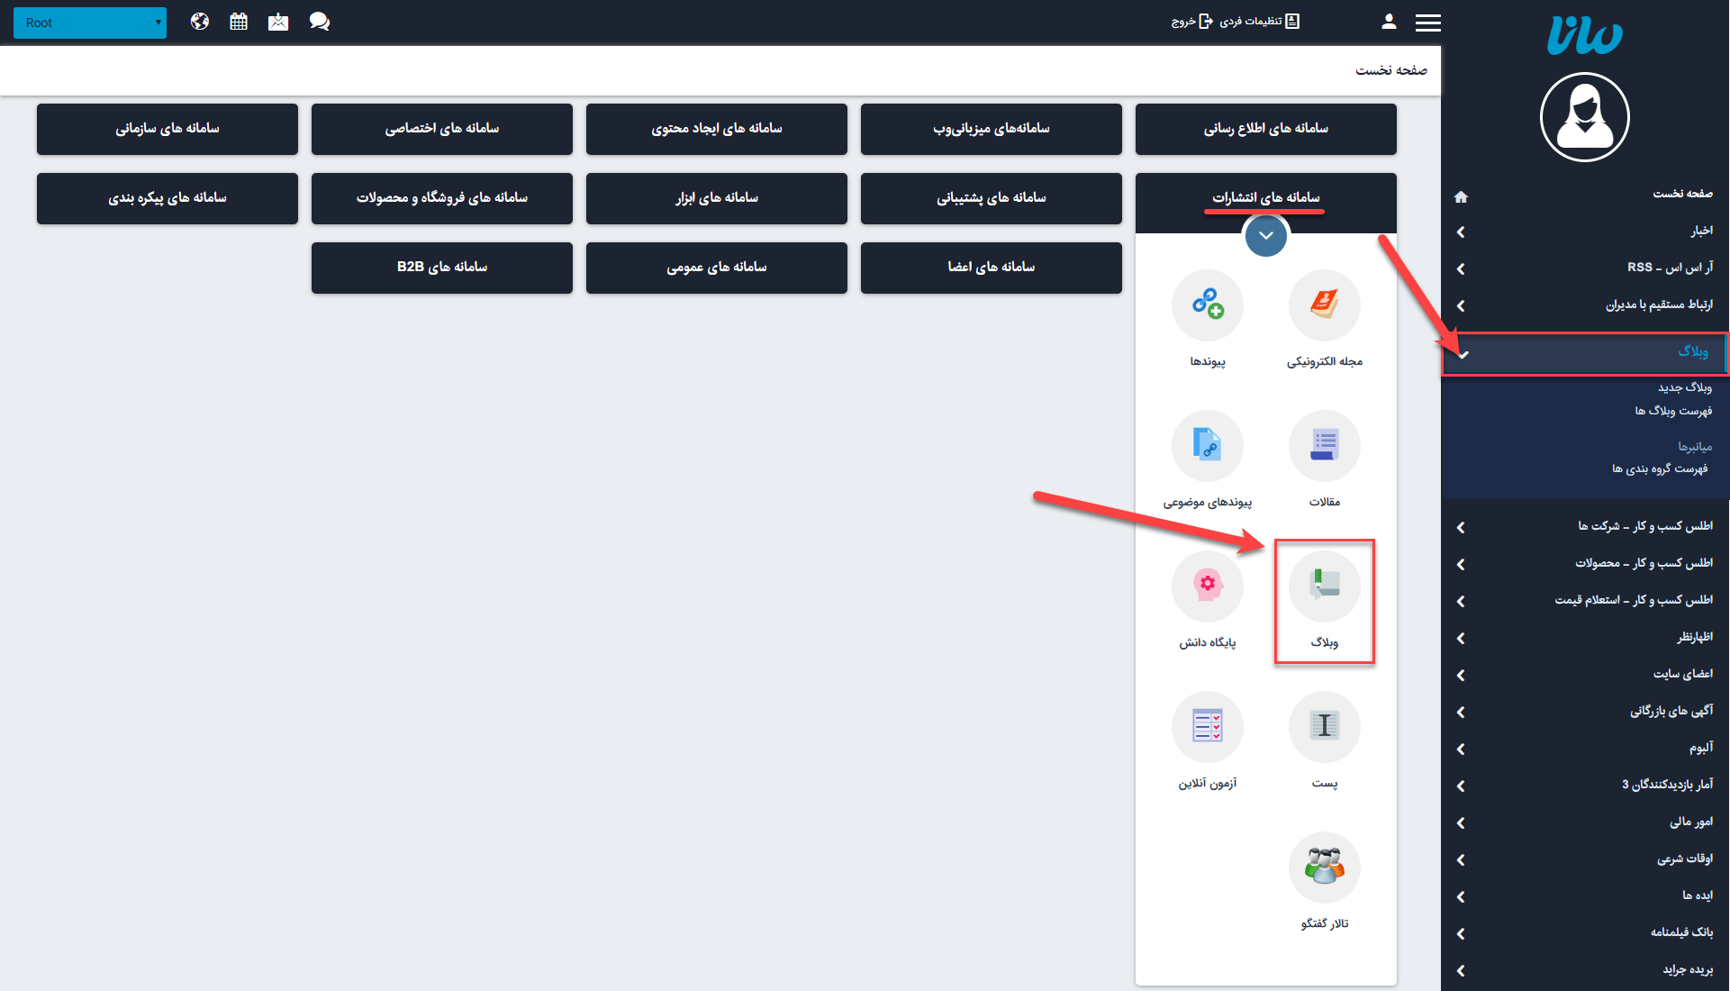This screenshot has height=991, width=1730.
Task: Open the Forum (تالار گفتگو) icon
Action: coord(1324,868)
